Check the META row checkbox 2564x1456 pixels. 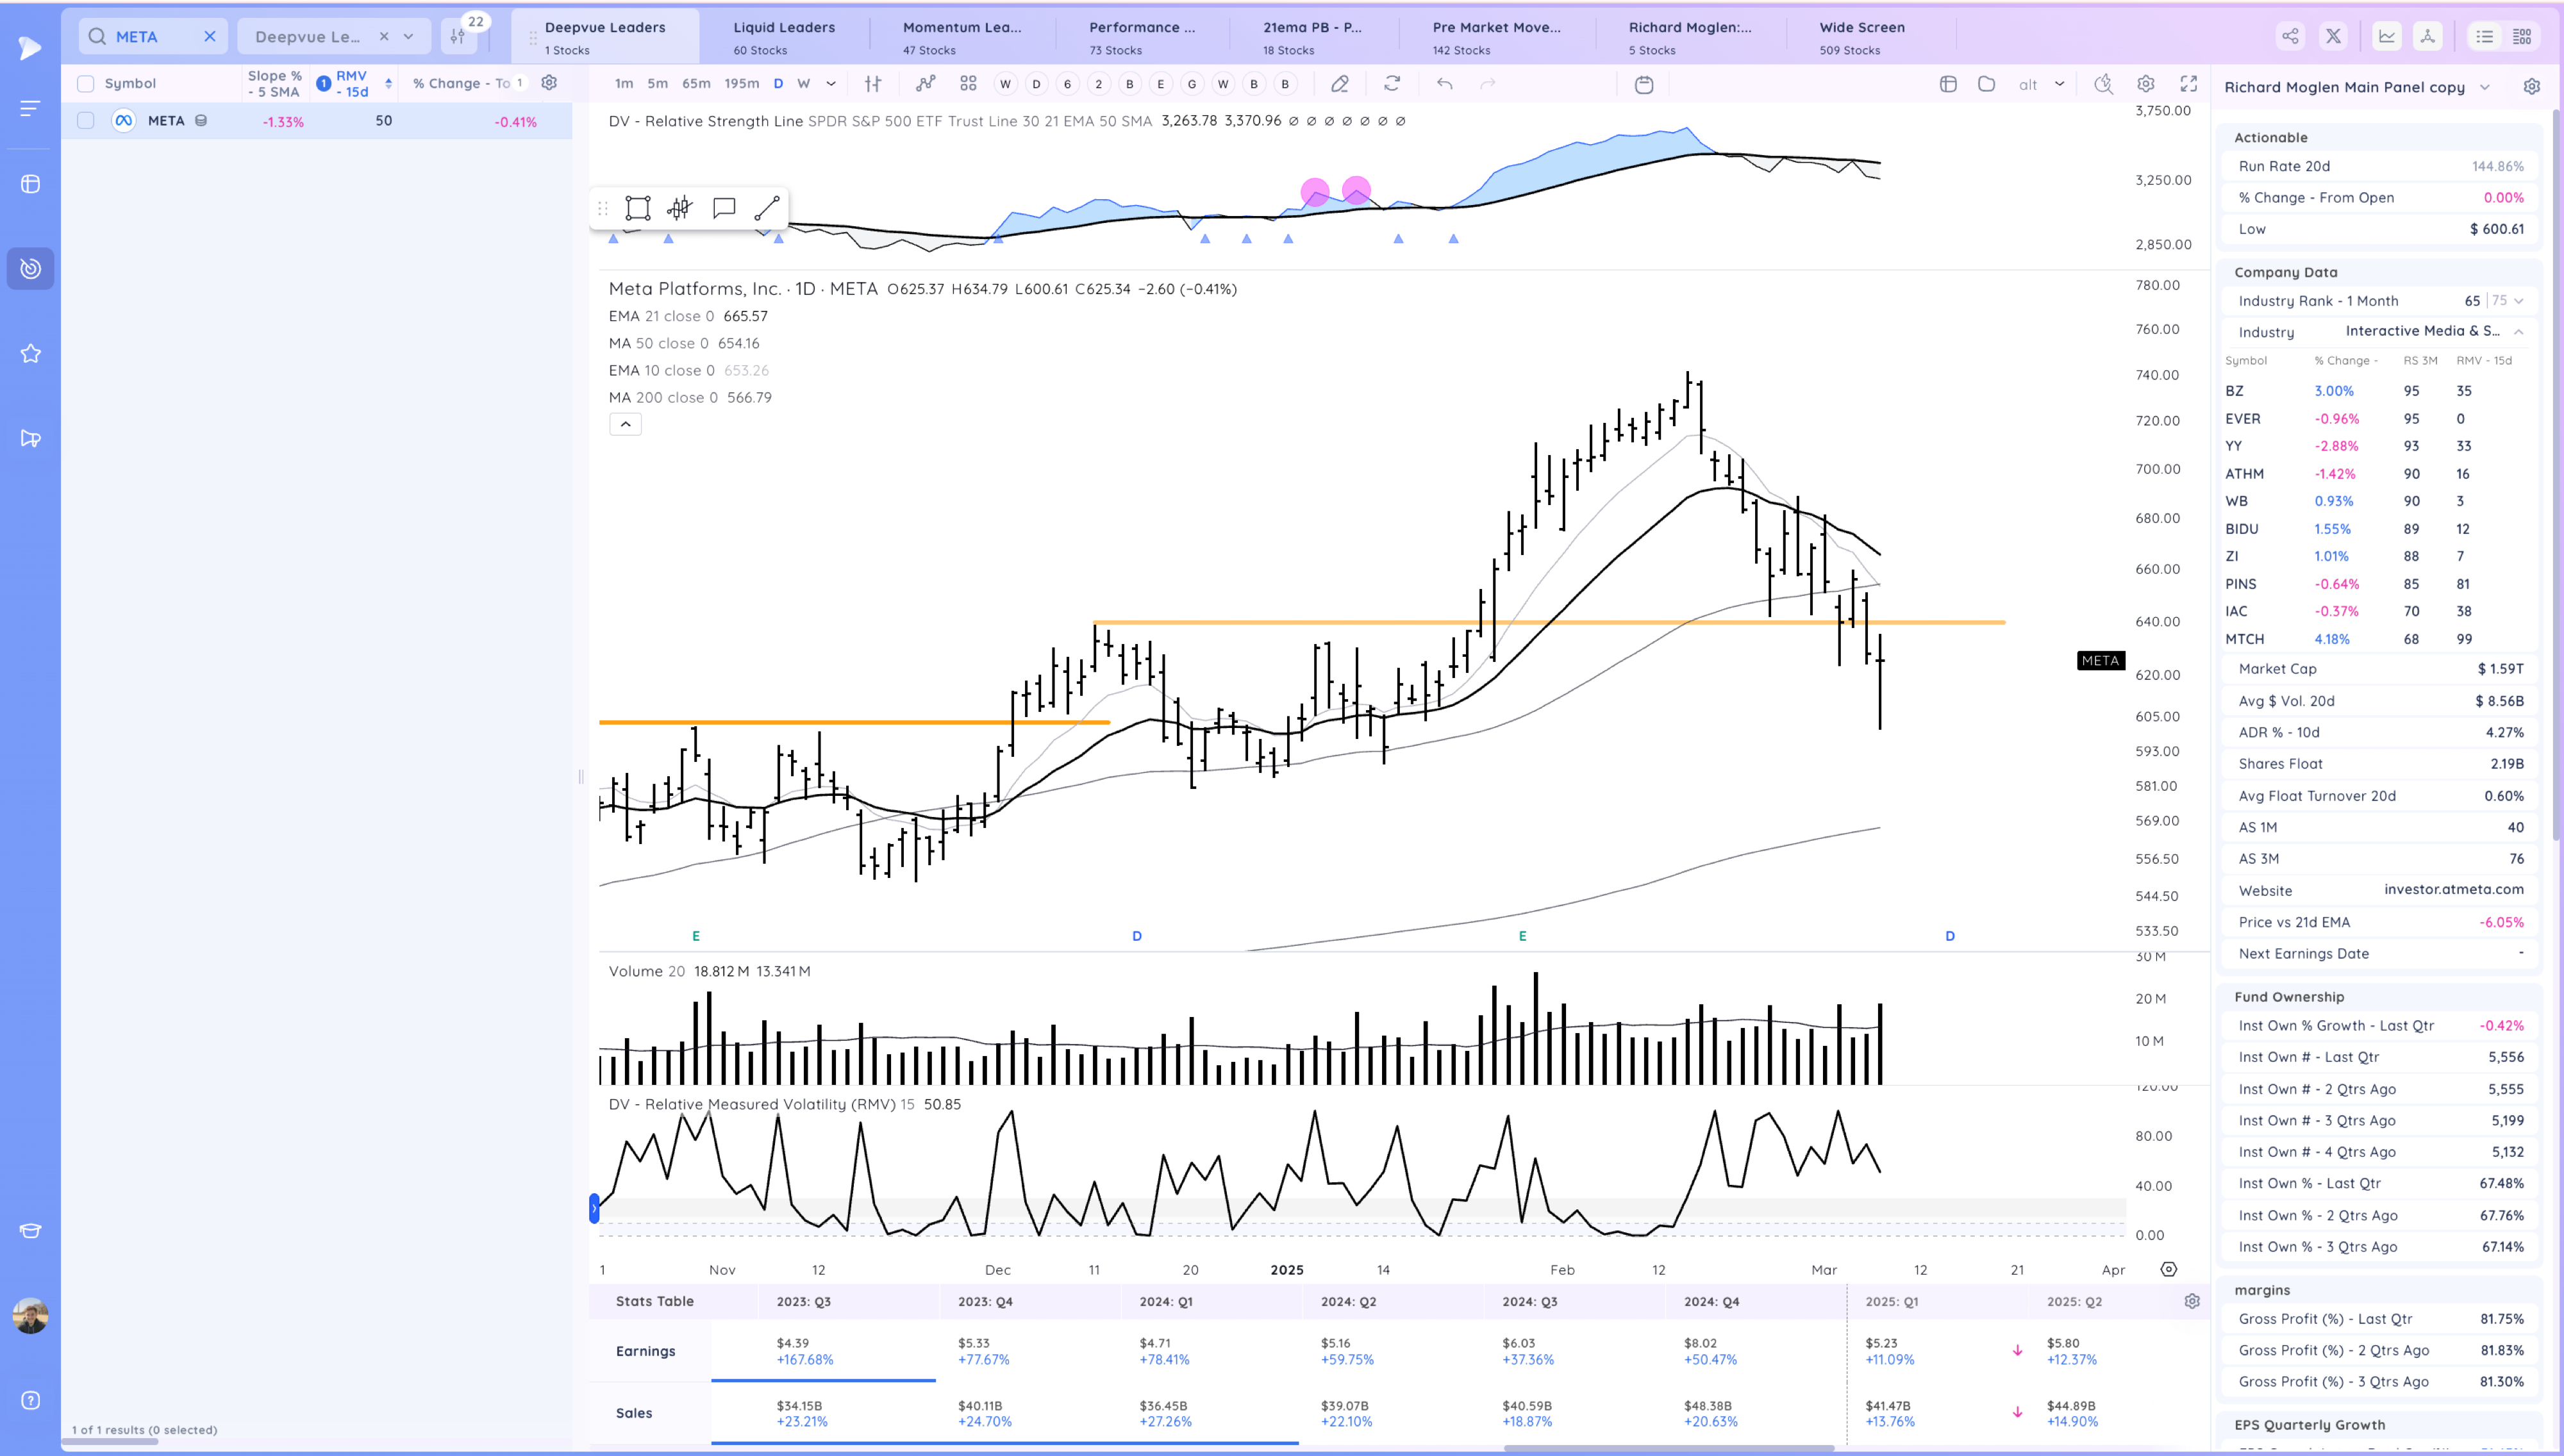86,121
